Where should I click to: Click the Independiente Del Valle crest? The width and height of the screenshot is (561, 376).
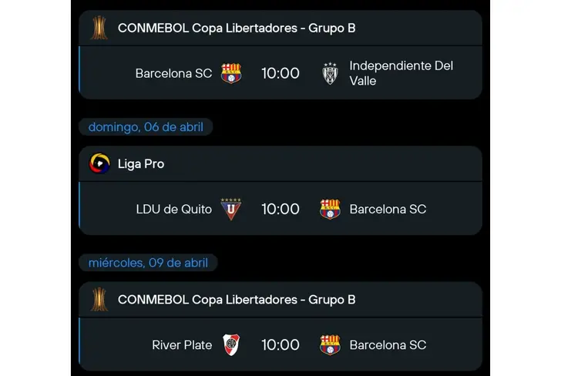click(330, 74)
